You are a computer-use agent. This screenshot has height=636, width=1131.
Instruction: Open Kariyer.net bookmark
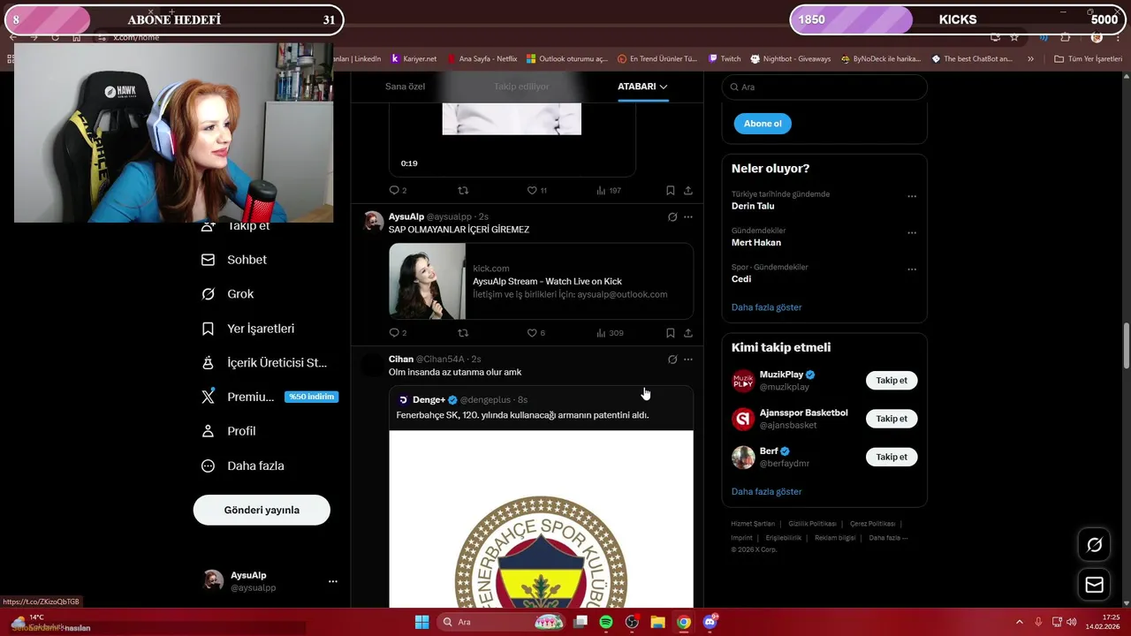click(414, 59)
